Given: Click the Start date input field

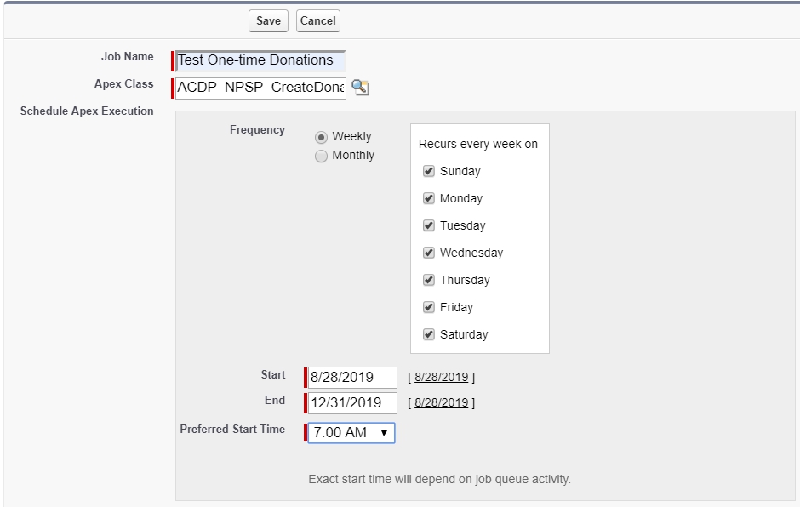Looking at the screenshot, I should click(x=352, y=378).
